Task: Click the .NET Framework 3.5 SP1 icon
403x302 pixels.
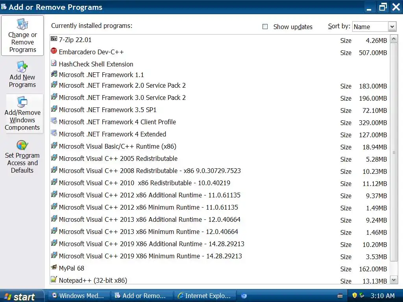Action: coord(54,109)
